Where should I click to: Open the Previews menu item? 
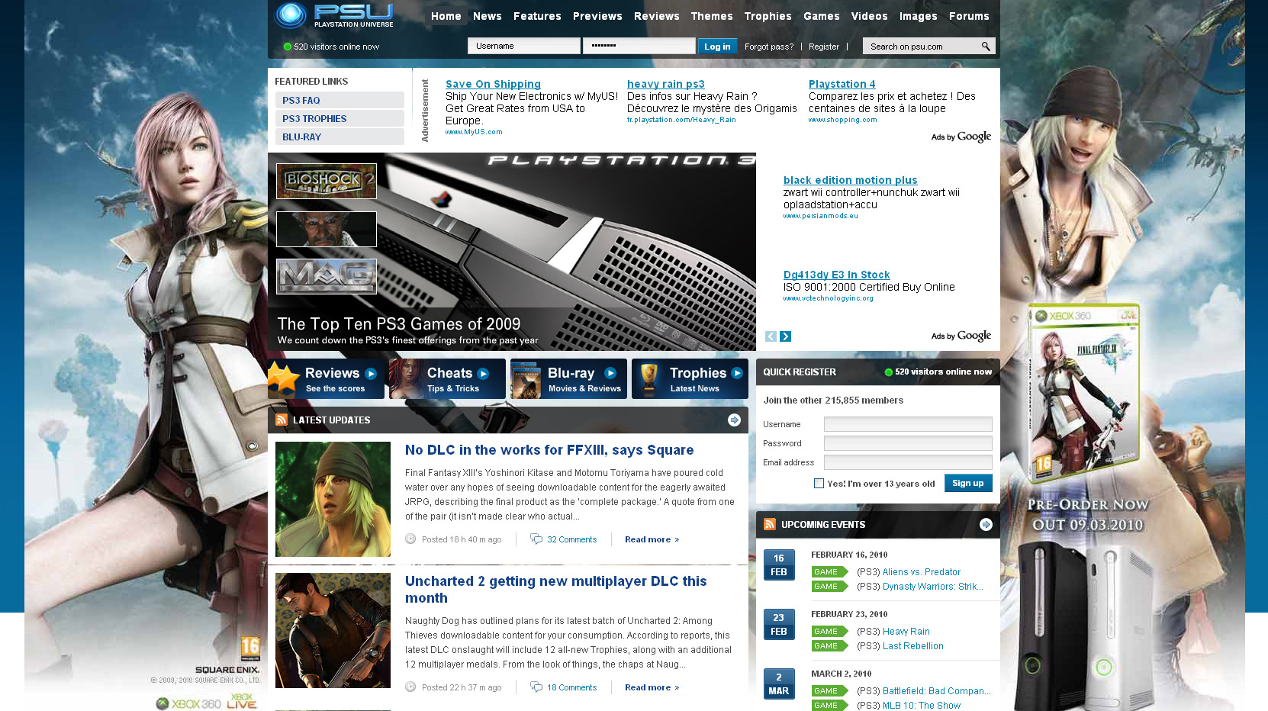click(x=597, y=16)
